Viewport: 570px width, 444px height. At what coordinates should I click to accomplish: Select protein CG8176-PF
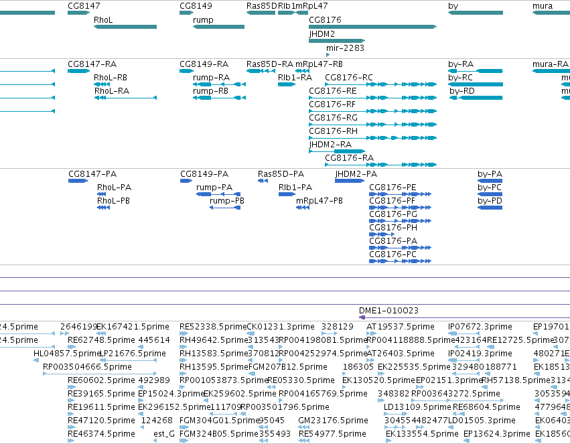[401, 208]
